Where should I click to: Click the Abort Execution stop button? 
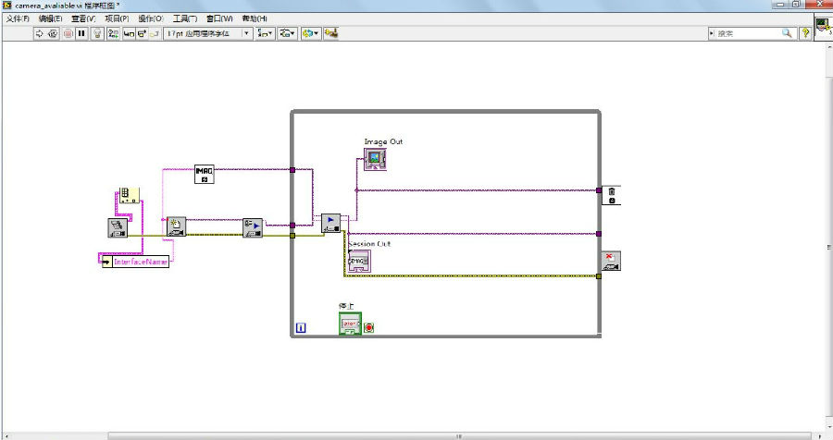tap(68, 33)
